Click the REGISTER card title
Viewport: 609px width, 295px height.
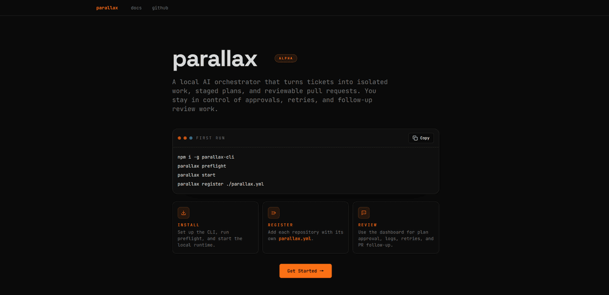point(280,225)
